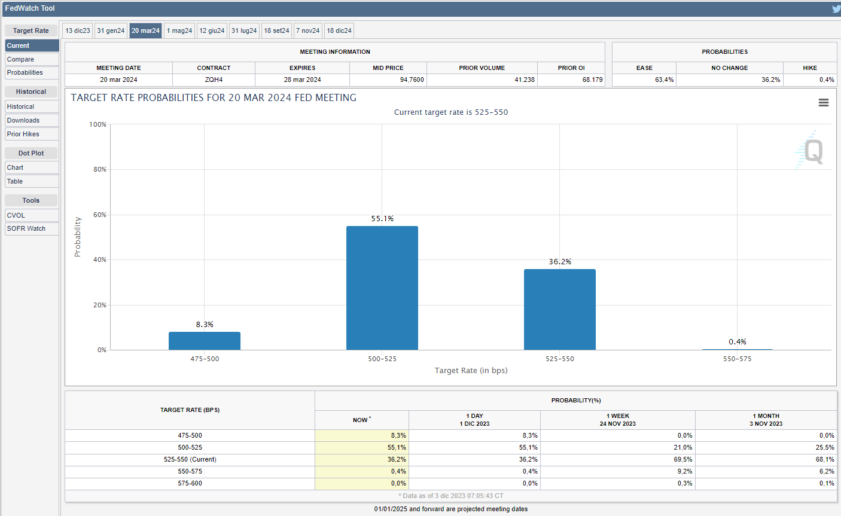Image resolution: width=841 pixels, height=516 pixels.
Task: Click the Twitter bird icon
Action: pos(836,9)
